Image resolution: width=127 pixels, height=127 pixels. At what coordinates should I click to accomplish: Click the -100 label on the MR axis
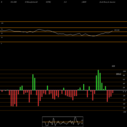(124, 112)
